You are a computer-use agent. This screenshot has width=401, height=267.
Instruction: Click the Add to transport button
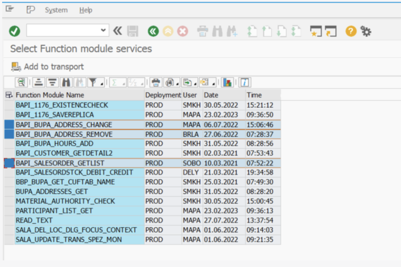coord(47,66)
